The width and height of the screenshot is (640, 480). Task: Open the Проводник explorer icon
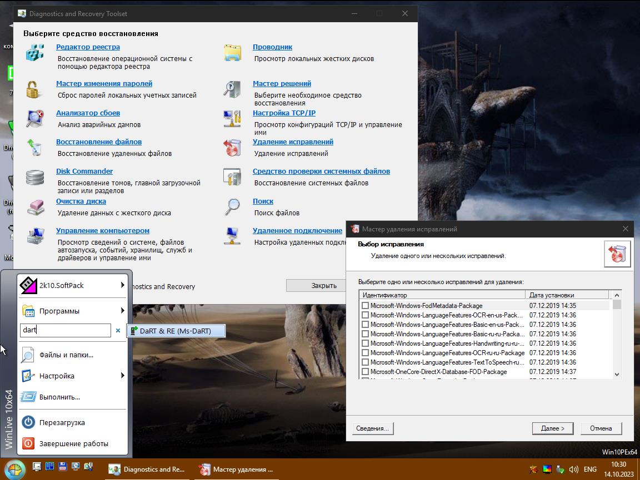point(232,53)
